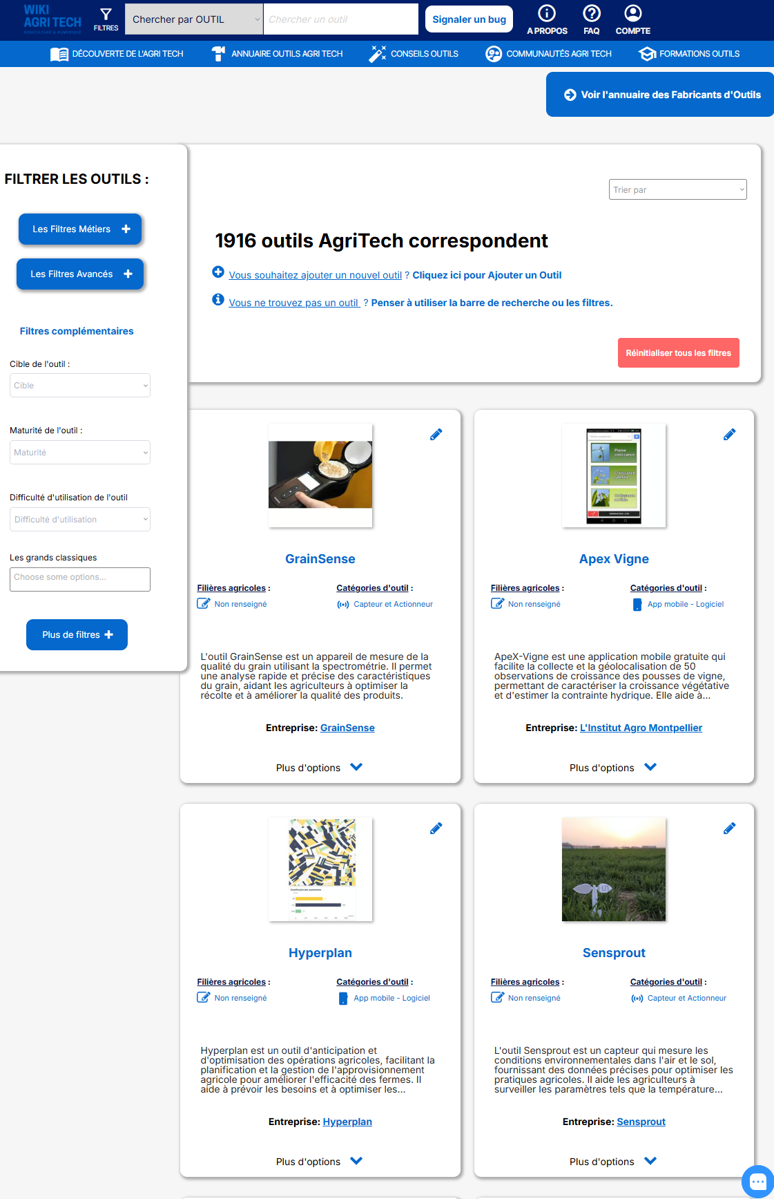Open the COMPTE user account icon
Viewport: 774px width, 1199px height.
click(632, 14)
